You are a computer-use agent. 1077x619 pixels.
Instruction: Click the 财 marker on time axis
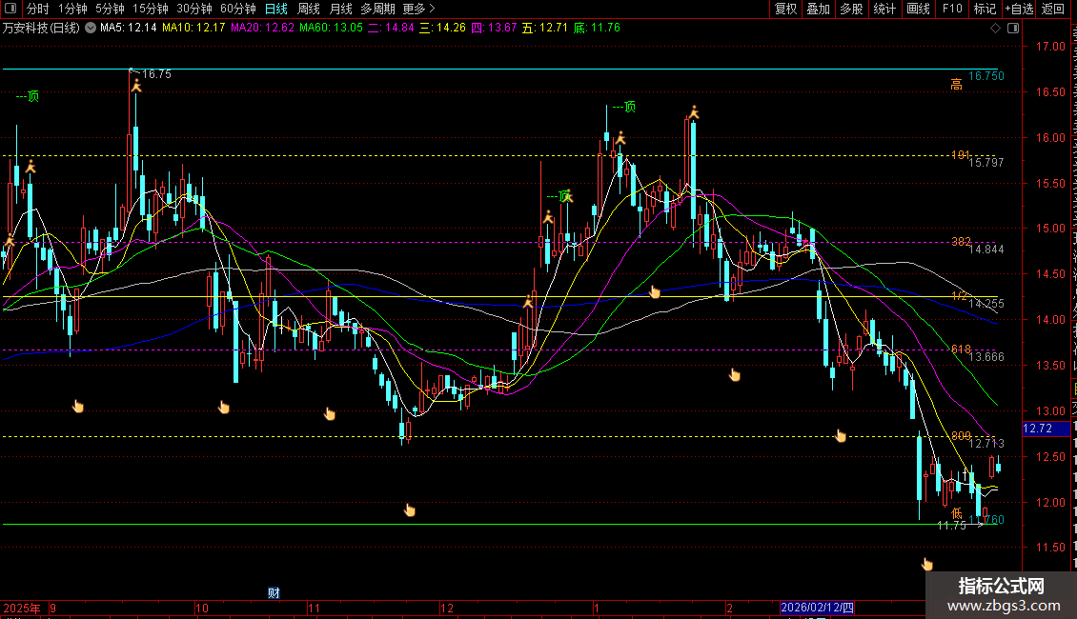pyautogui.click(x=274, y=593)
